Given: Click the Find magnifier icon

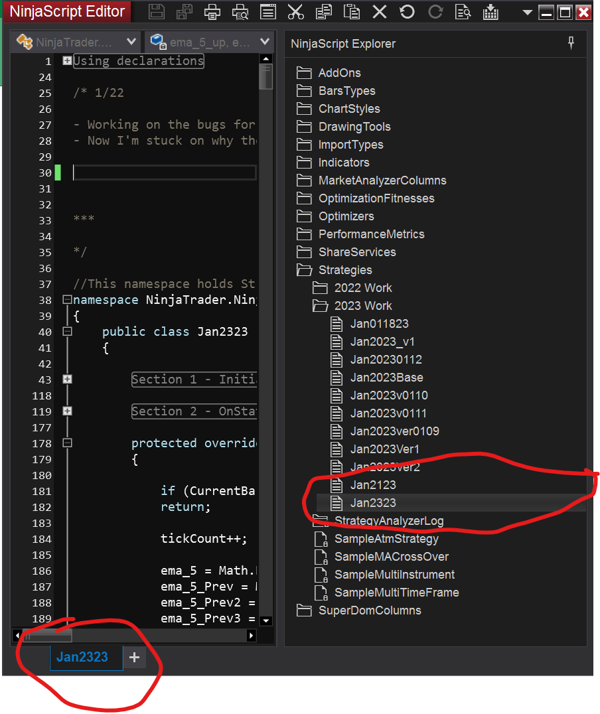Looking at the screenshot, I should pyautogui.click(x=463, y=11).
